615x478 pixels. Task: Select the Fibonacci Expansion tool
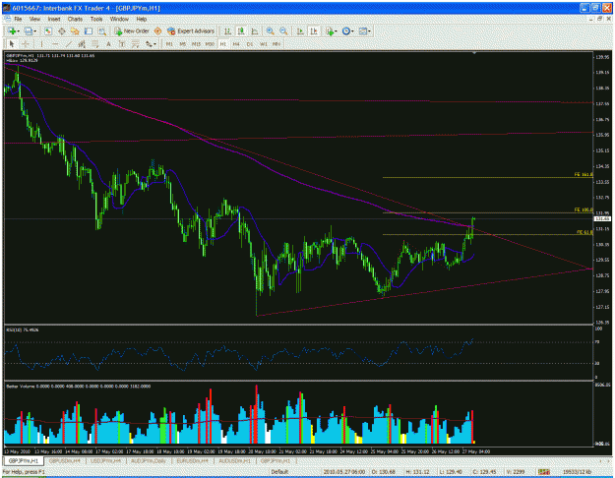136,44
